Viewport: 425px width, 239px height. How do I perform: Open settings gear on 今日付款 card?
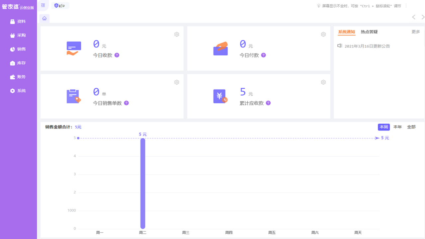click(323, 35)
